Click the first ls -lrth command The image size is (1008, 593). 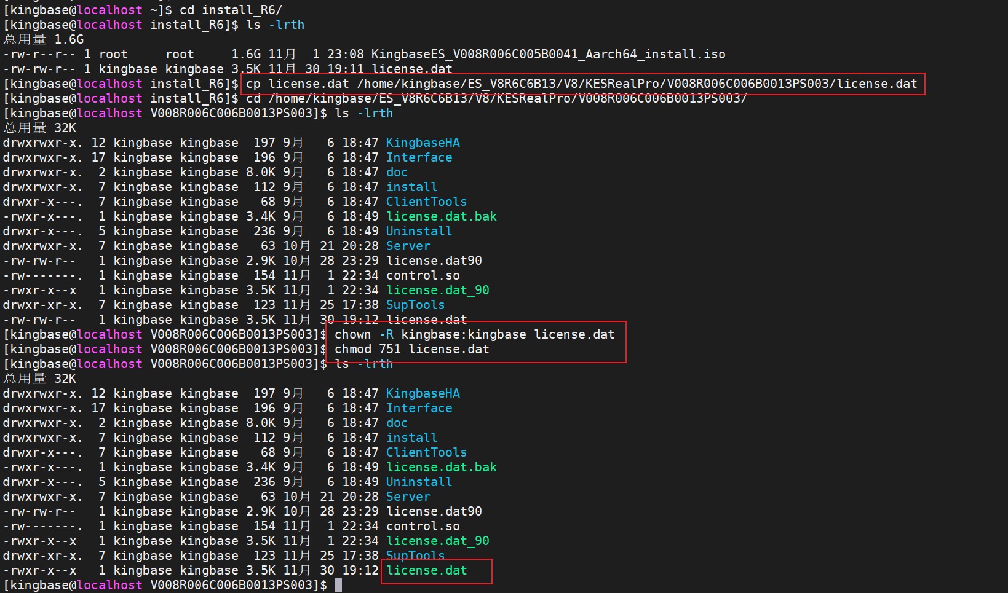tap(273, 25)
